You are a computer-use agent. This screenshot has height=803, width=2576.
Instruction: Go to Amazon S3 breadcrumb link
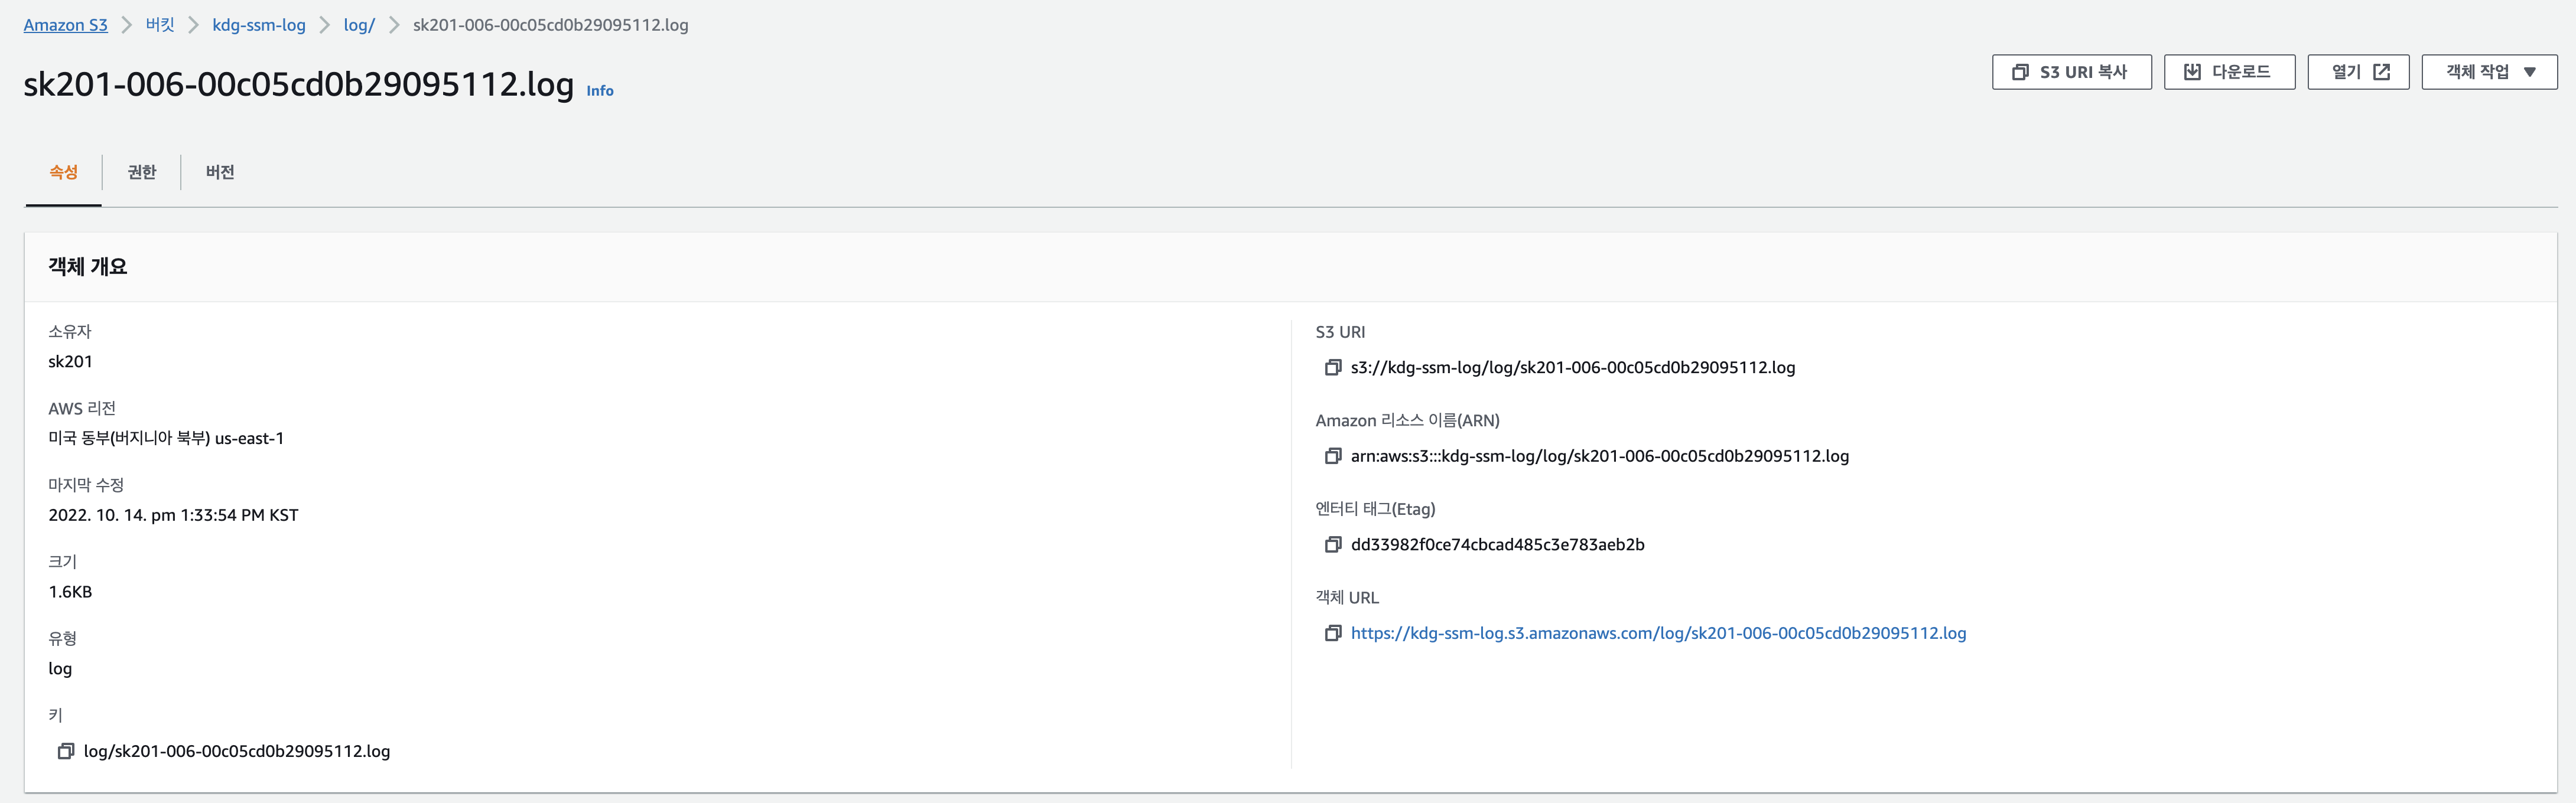click(65, 25)
